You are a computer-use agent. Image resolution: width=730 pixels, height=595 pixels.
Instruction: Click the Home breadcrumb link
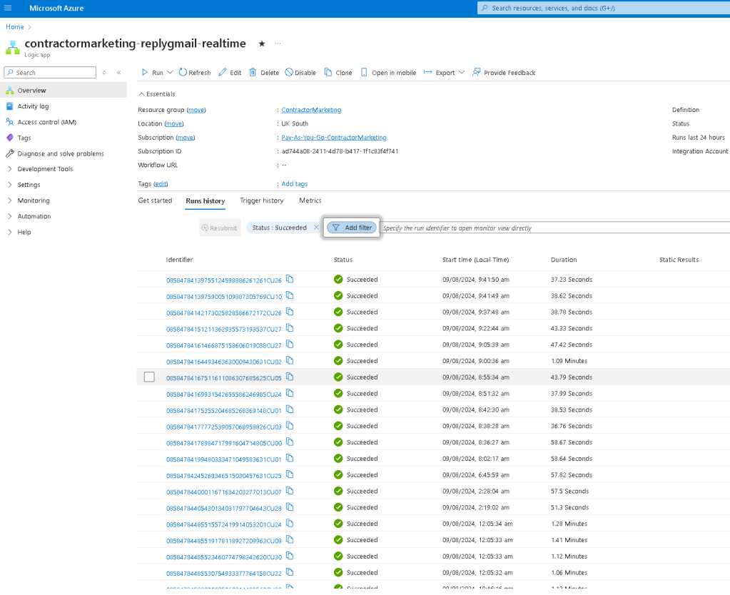pyautogui.click(x=15, y=27)
